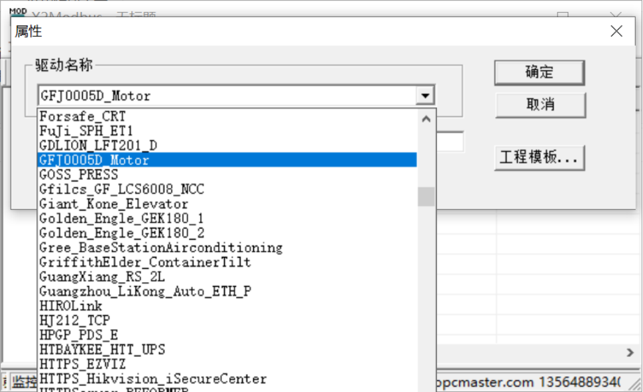Select Gfilcs_GF_LCS6008_NCC driver
643x392 pixels.
click(227, 189)
